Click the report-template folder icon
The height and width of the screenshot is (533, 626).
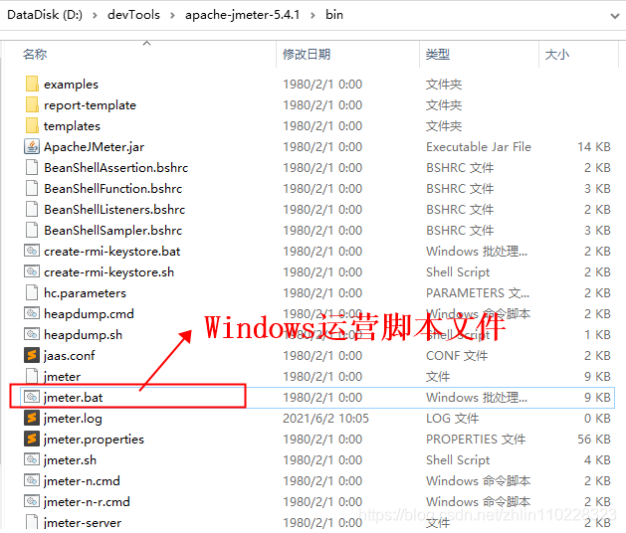click(32, 105)
